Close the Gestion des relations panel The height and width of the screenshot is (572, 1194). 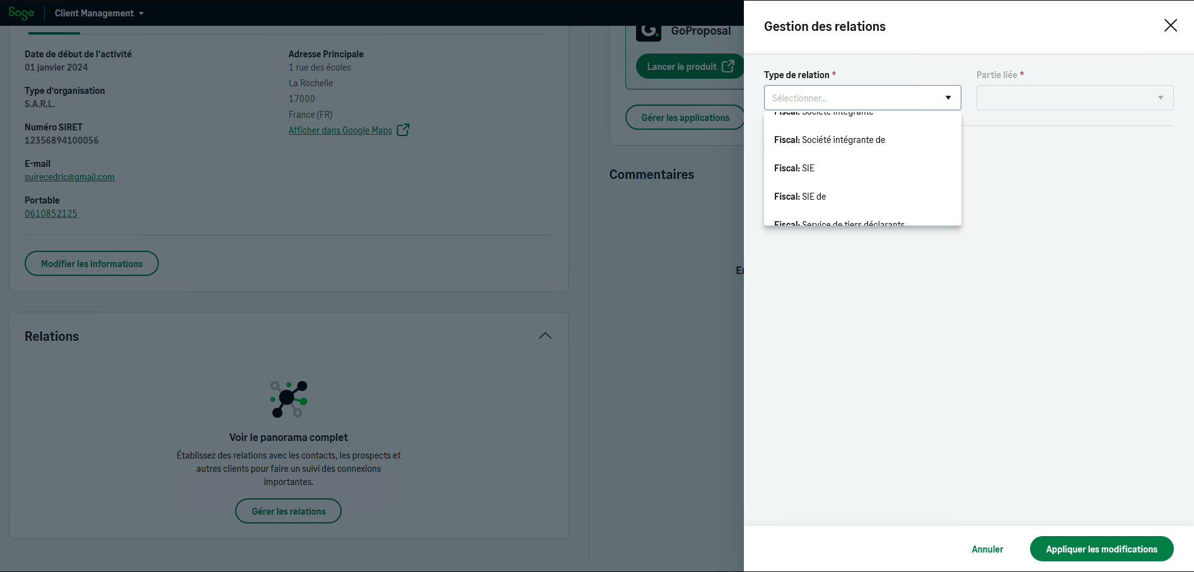[x=1170, y=25]
